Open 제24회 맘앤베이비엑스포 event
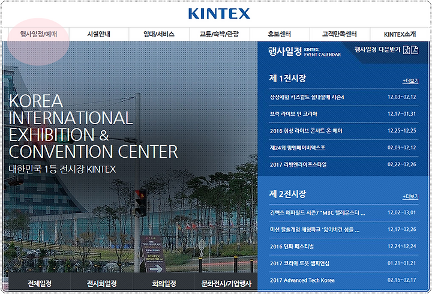Screen dimensions: 432x294 [298, 148]
